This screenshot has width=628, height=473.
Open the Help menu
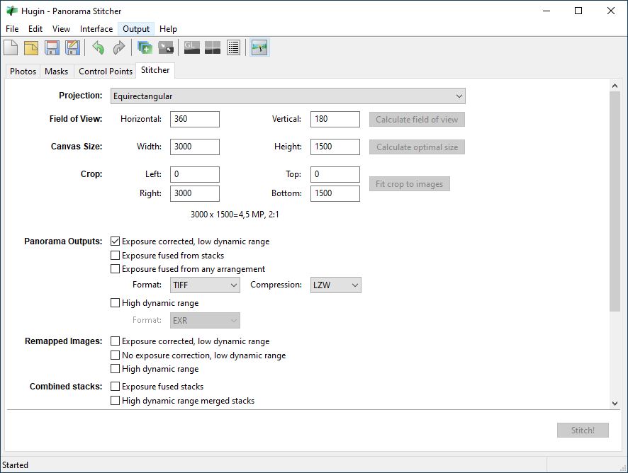168,29
